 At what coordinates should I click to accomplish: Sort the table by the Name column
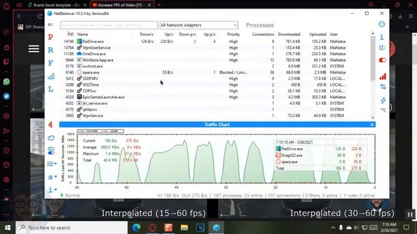pos(83,34)
